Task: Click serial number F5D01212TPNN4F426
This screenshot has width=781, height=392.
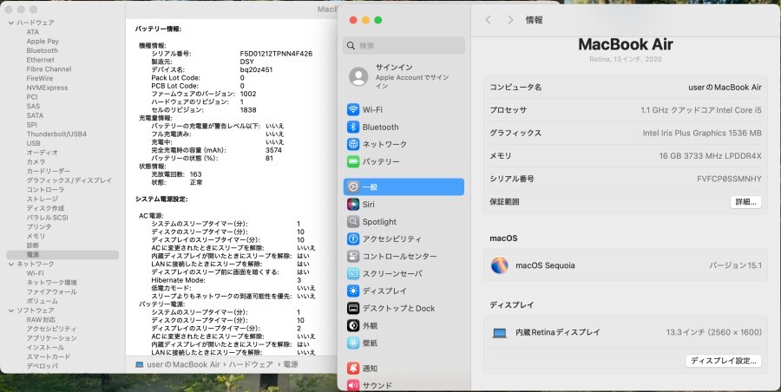Action: tap(277, 54)
